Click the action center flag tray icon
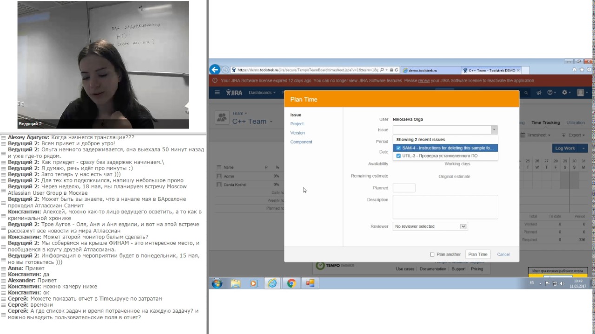Image resolution: width=595 pixels, height=334 pixels. tap(548, 283)
